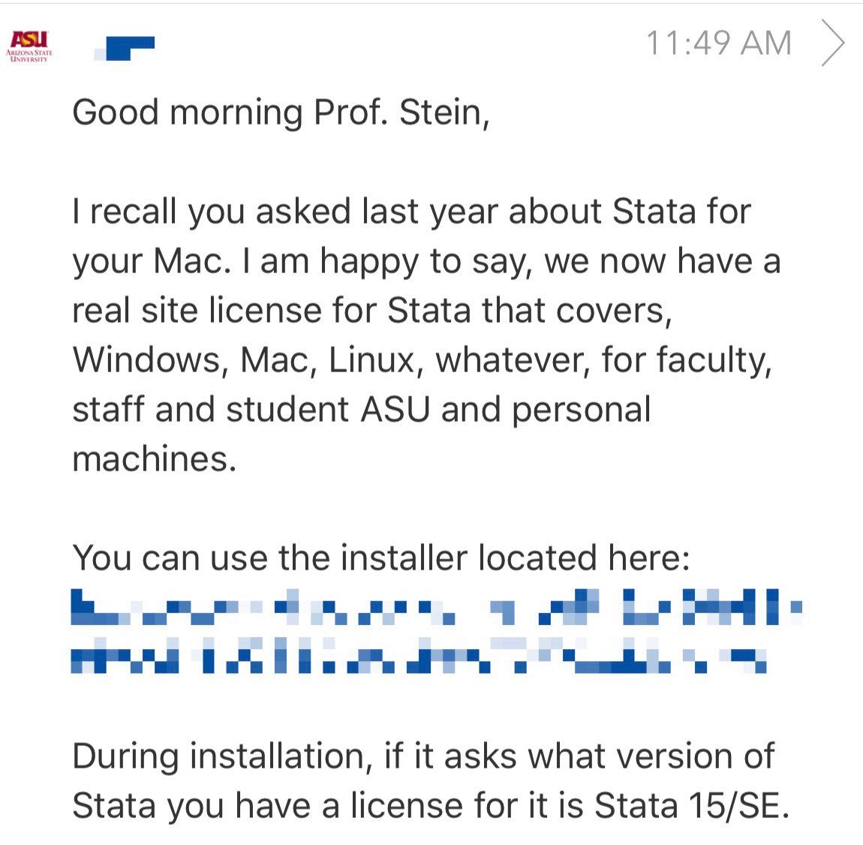Tap the 11:49 AM timestamp

click(718, 44)
